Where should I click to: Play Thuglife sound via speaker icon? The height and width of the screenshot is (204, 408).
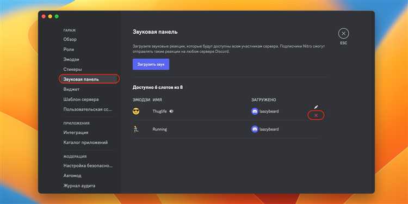(x=171, y=112)
